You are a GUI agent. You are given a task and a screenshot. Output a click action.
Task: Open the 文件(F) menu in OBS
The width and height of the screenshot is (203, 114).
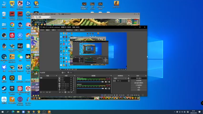[x=42, y=30]
